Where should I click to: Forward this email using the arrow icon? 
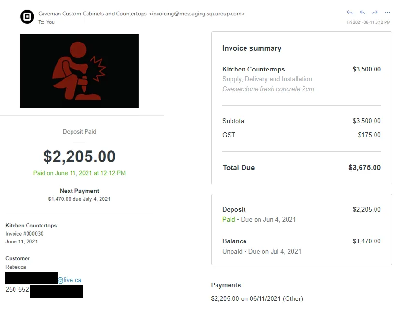click(x=375, y=12)
